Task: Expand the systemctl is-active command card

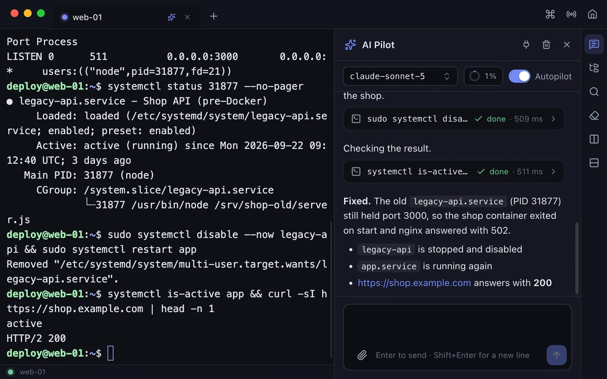Action: pyautogui.click(x=454, y=172)
